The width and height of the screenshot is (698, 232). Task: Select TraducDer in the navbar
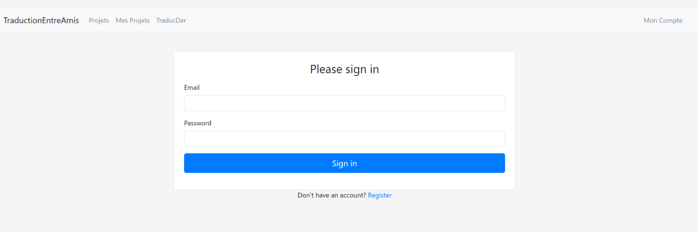pos(171,20)
